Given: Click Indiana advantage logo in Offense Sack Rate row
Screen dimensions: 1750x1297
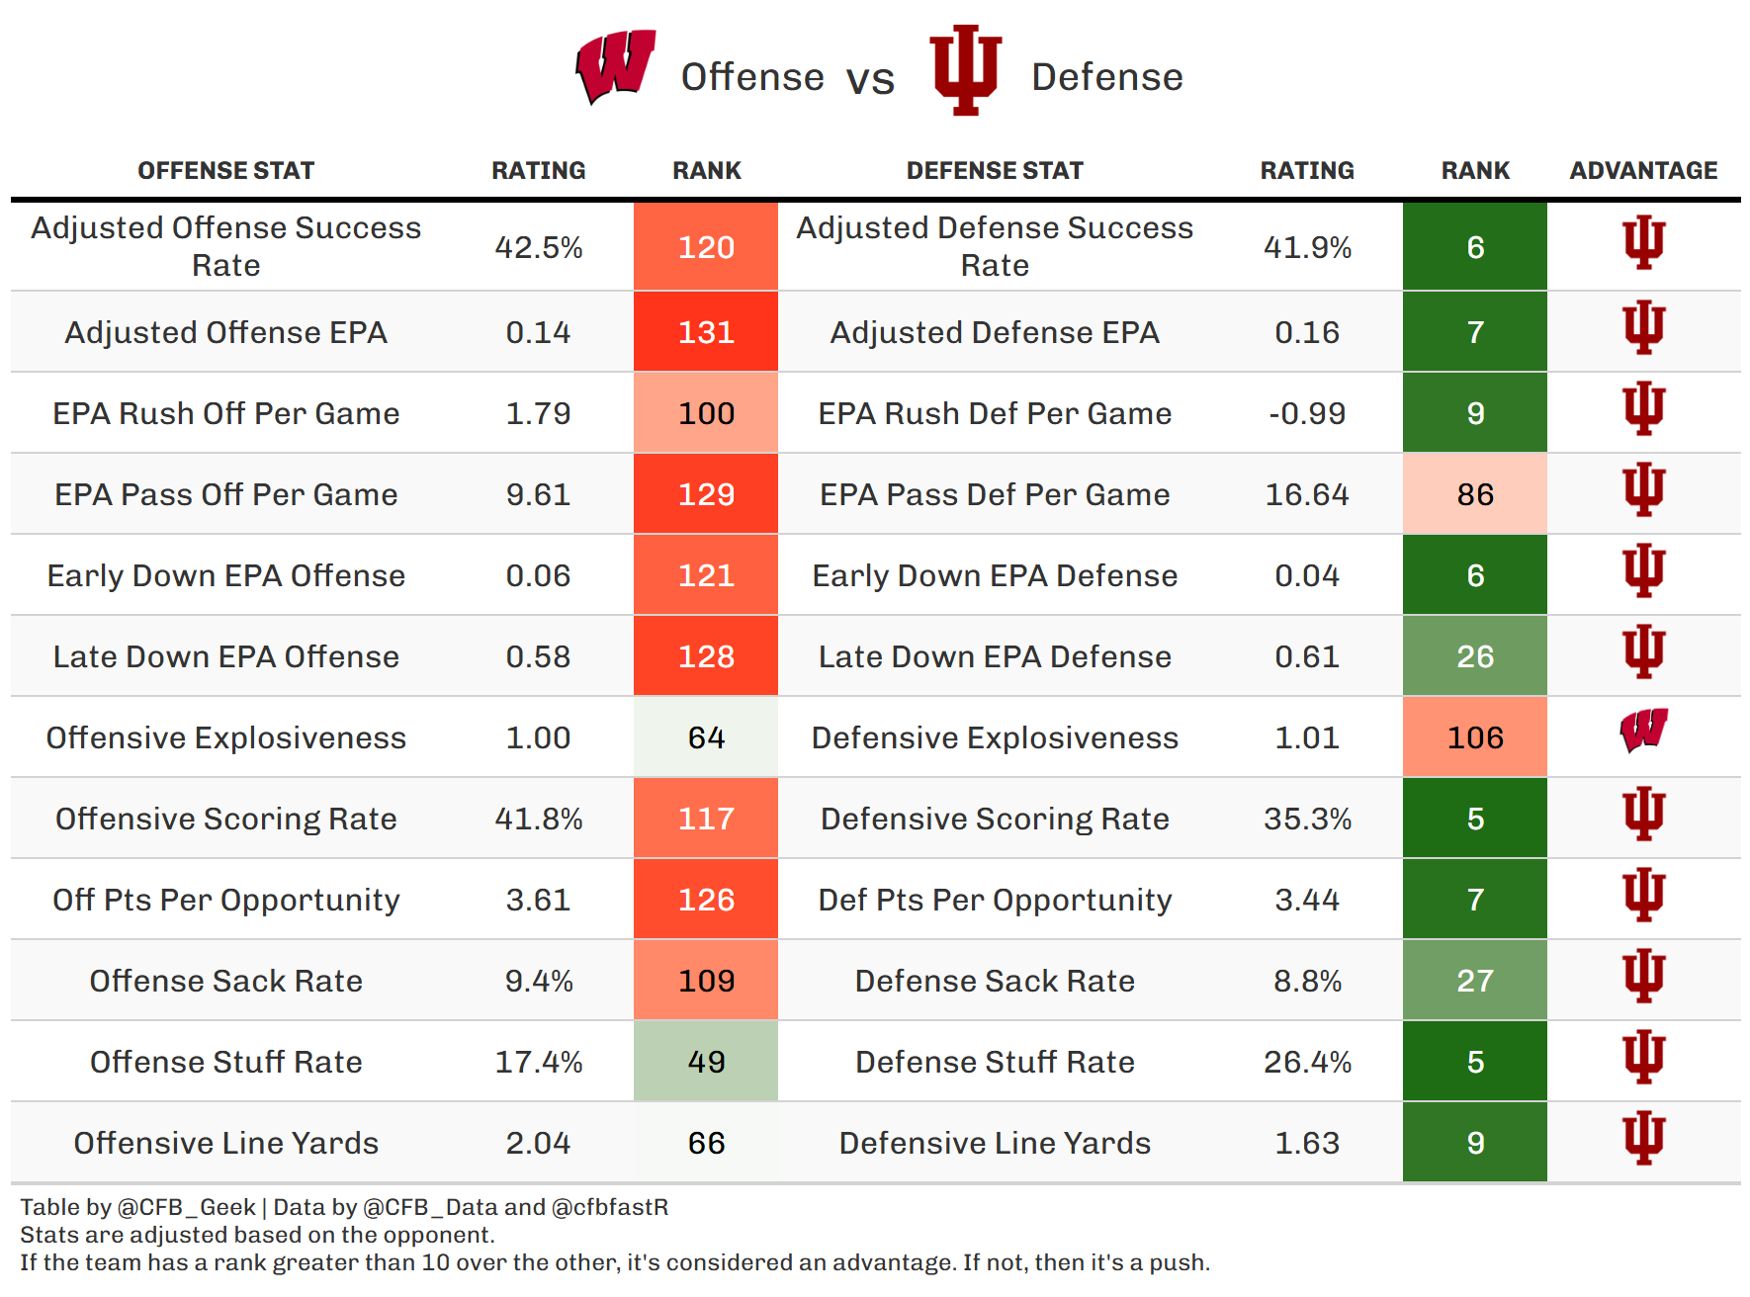Looking at the screenshot, I should tap(1643, 976).
